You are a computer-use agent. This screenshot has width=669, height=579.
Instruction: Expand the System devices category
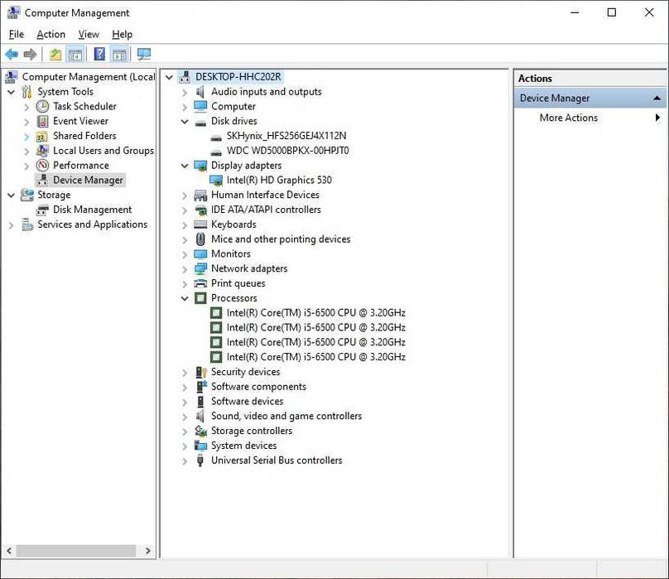click(185, 446)
